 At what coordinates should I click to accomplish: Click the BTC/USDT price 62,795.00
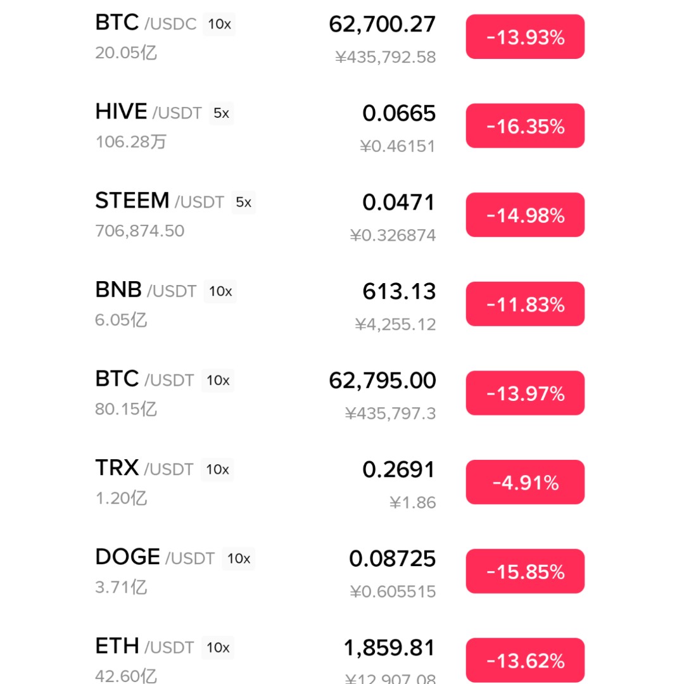(383, 381)
